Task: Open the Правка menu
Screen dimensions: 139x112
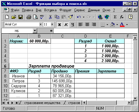Action: coord(27,10)
